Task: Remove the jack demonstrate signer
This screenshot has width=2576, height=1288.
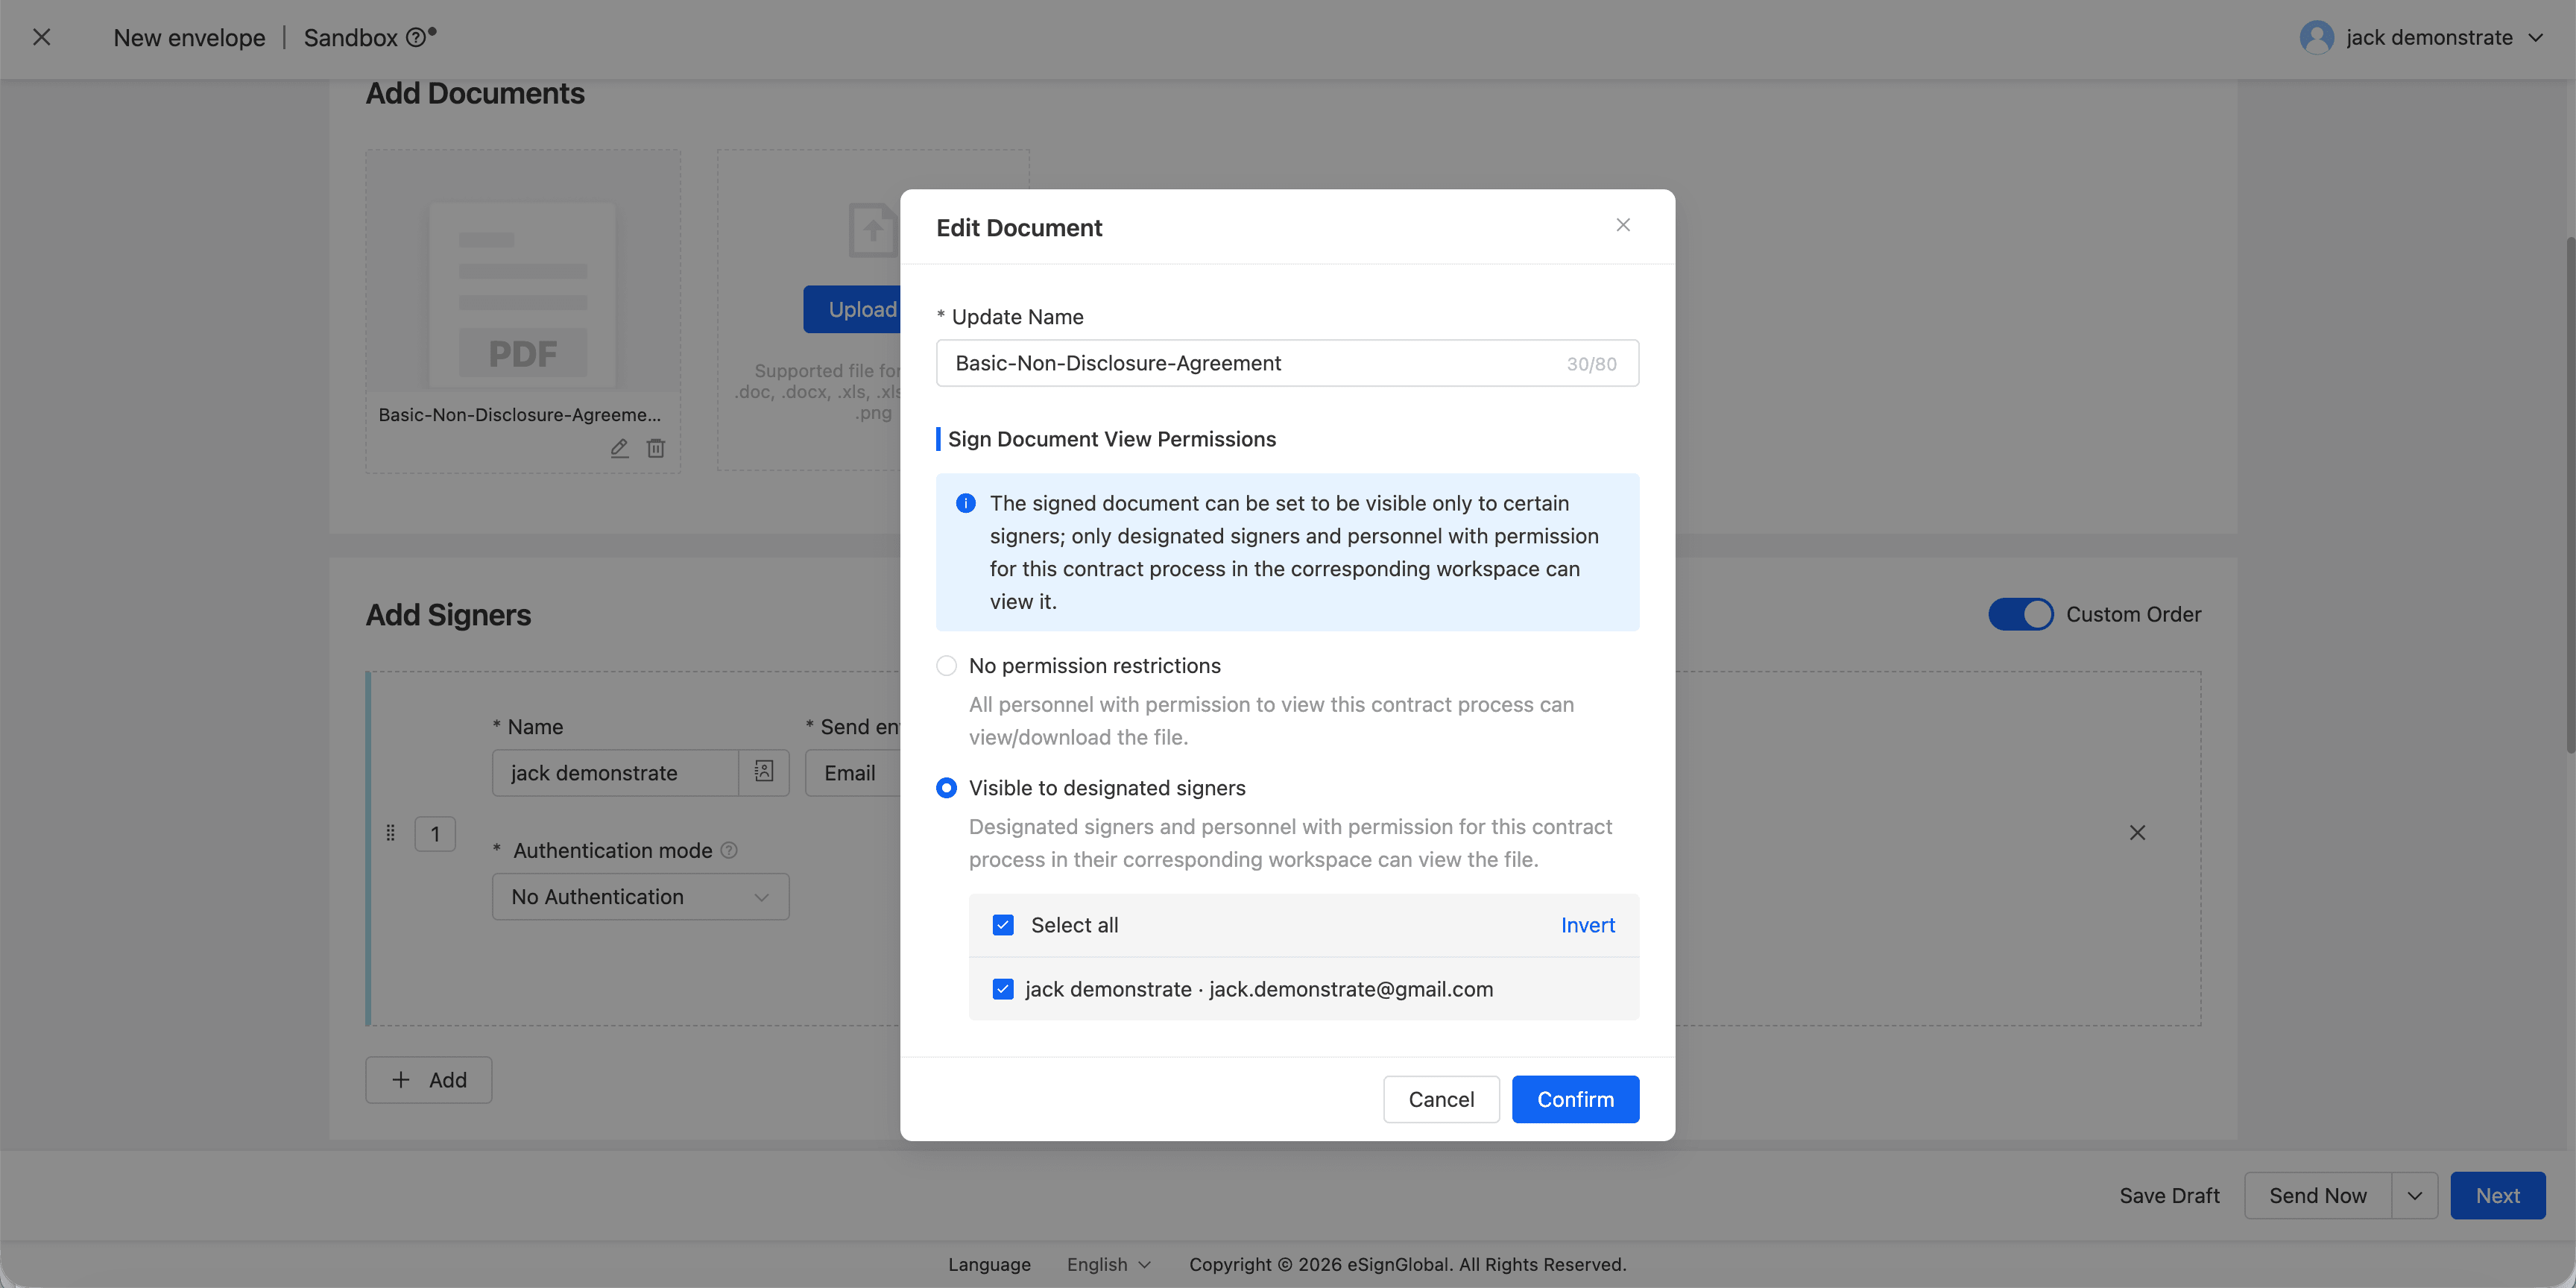Action: pos(2137,833)
